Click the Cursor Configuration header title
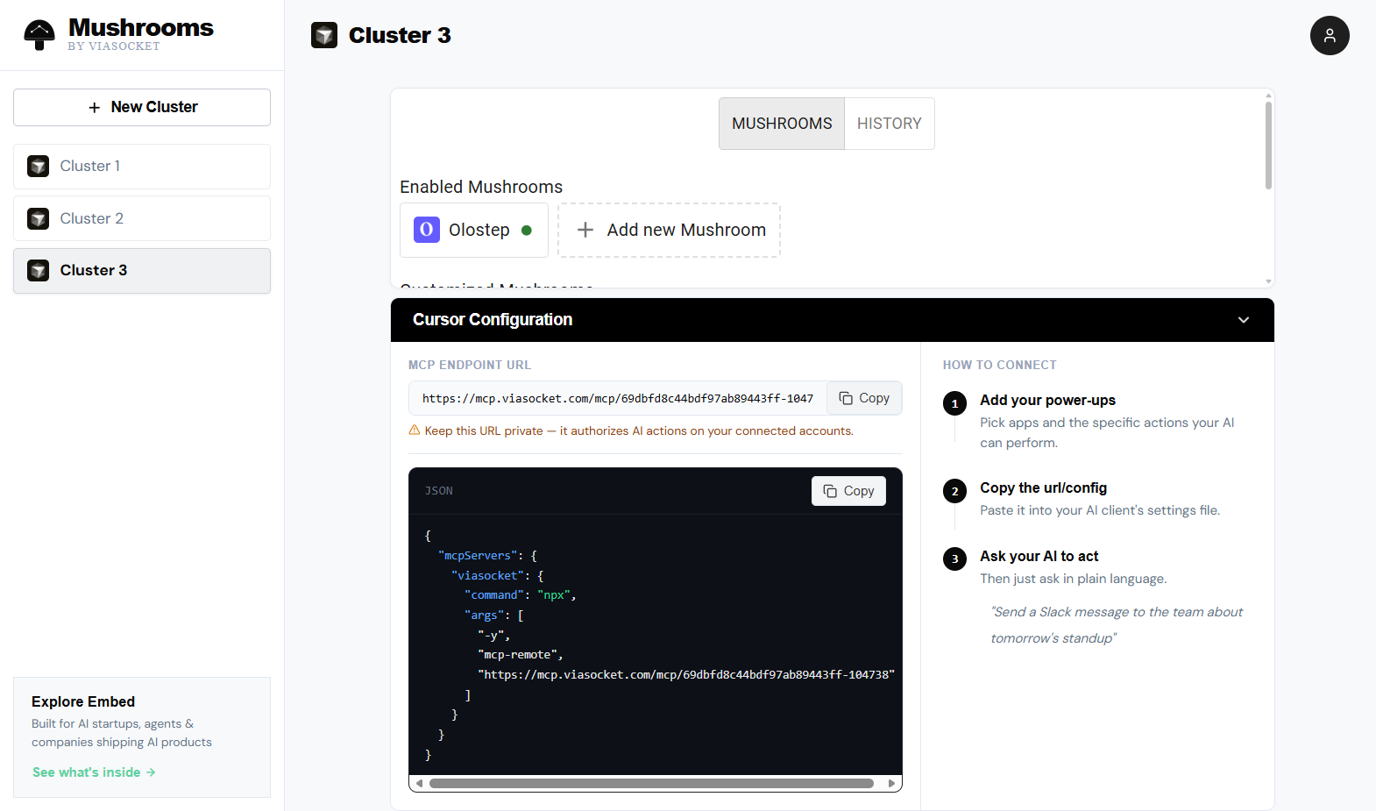Screen dimensions: 1376x811 (493, 320)
